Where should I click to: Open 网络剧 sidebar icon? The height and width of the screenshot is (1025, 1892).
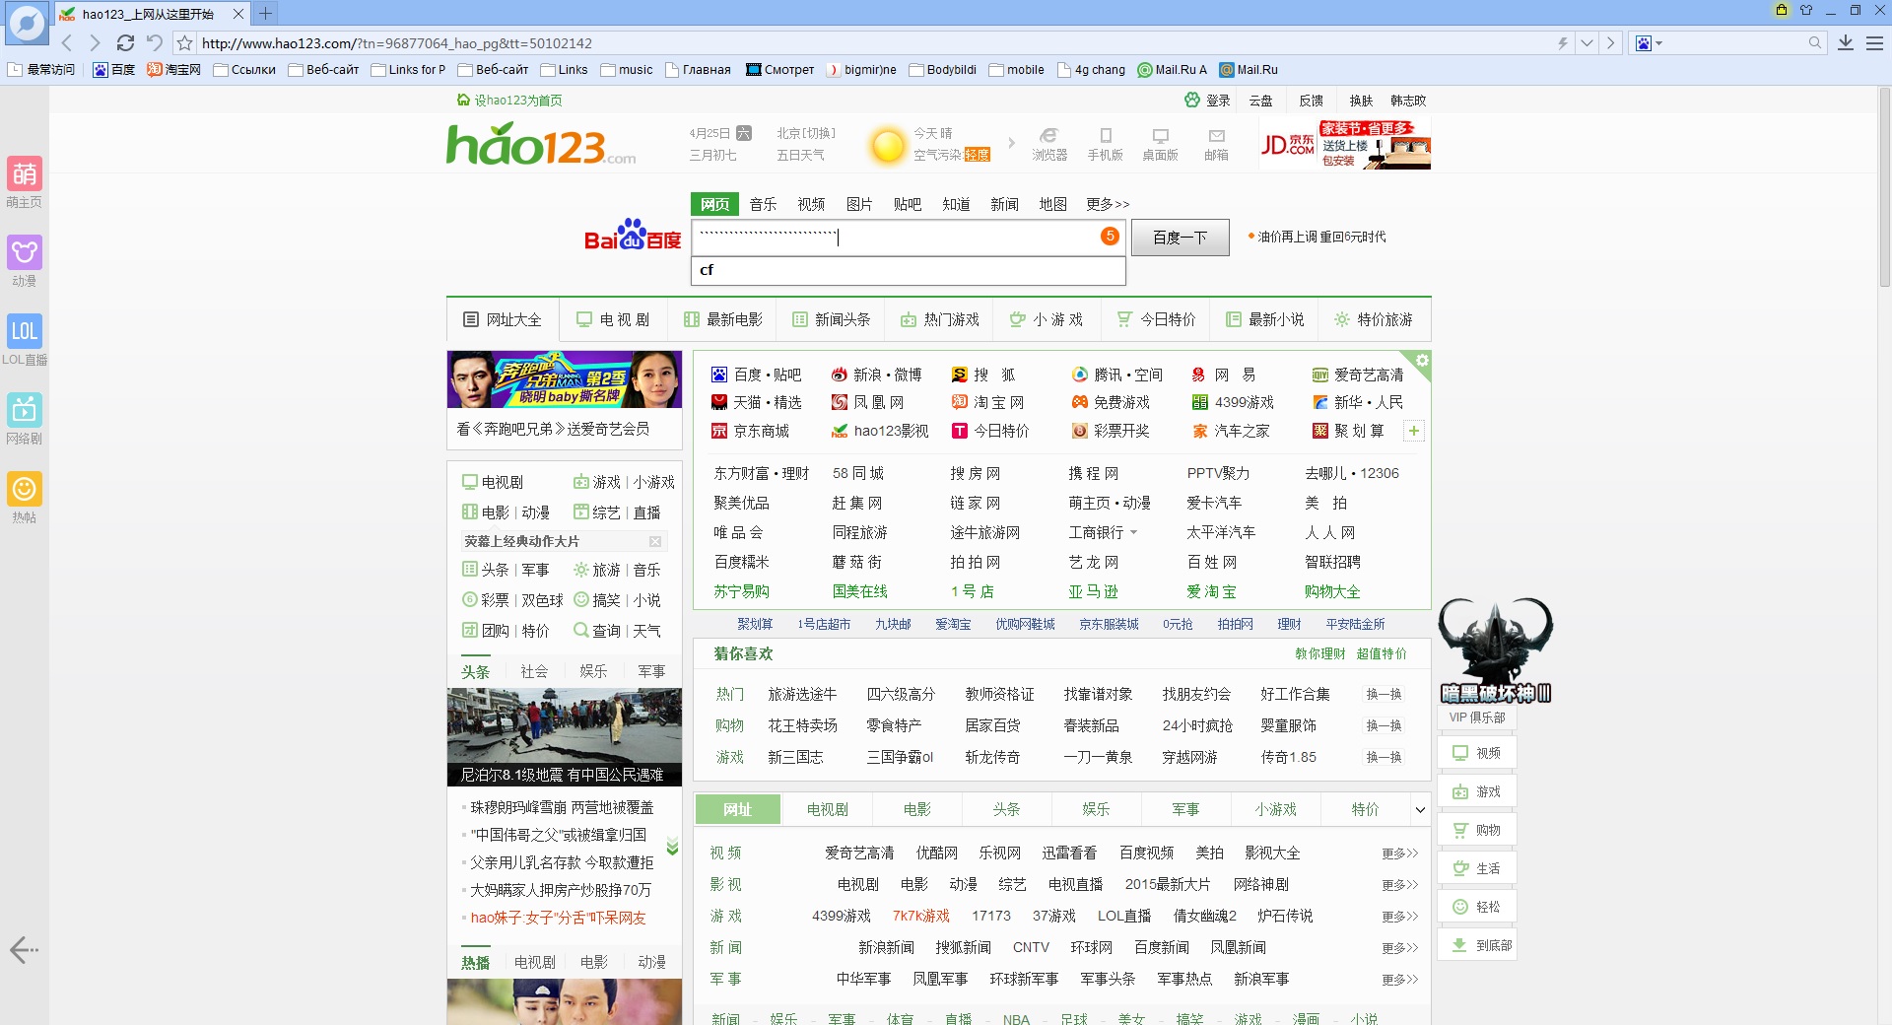point(25,411)
